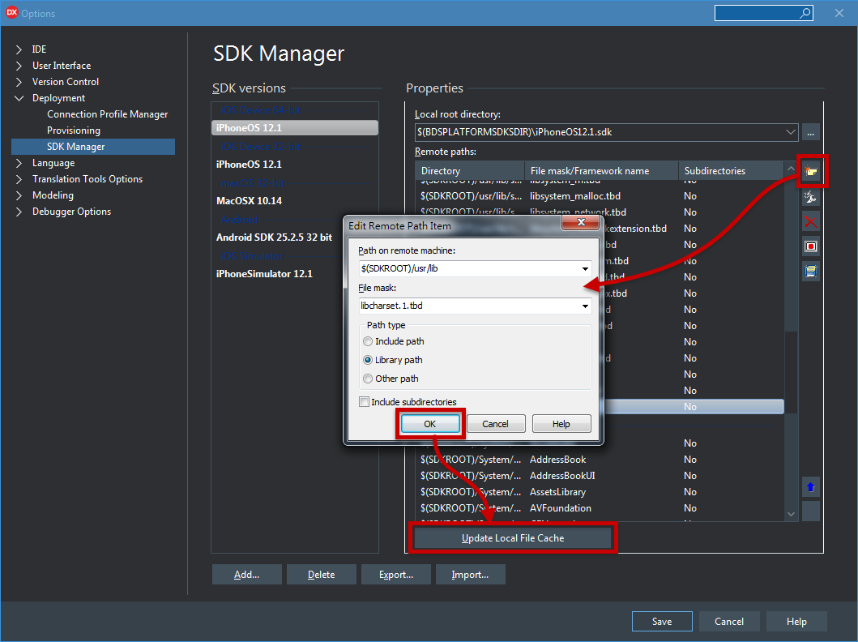
Task: Open Connection Profile Manager page
Action: click(107, 114)
